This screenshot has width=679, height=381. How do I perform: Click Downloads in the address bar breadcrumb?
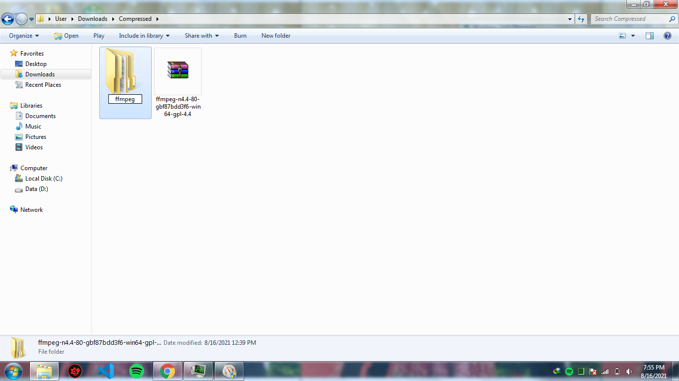click(92, 19)
